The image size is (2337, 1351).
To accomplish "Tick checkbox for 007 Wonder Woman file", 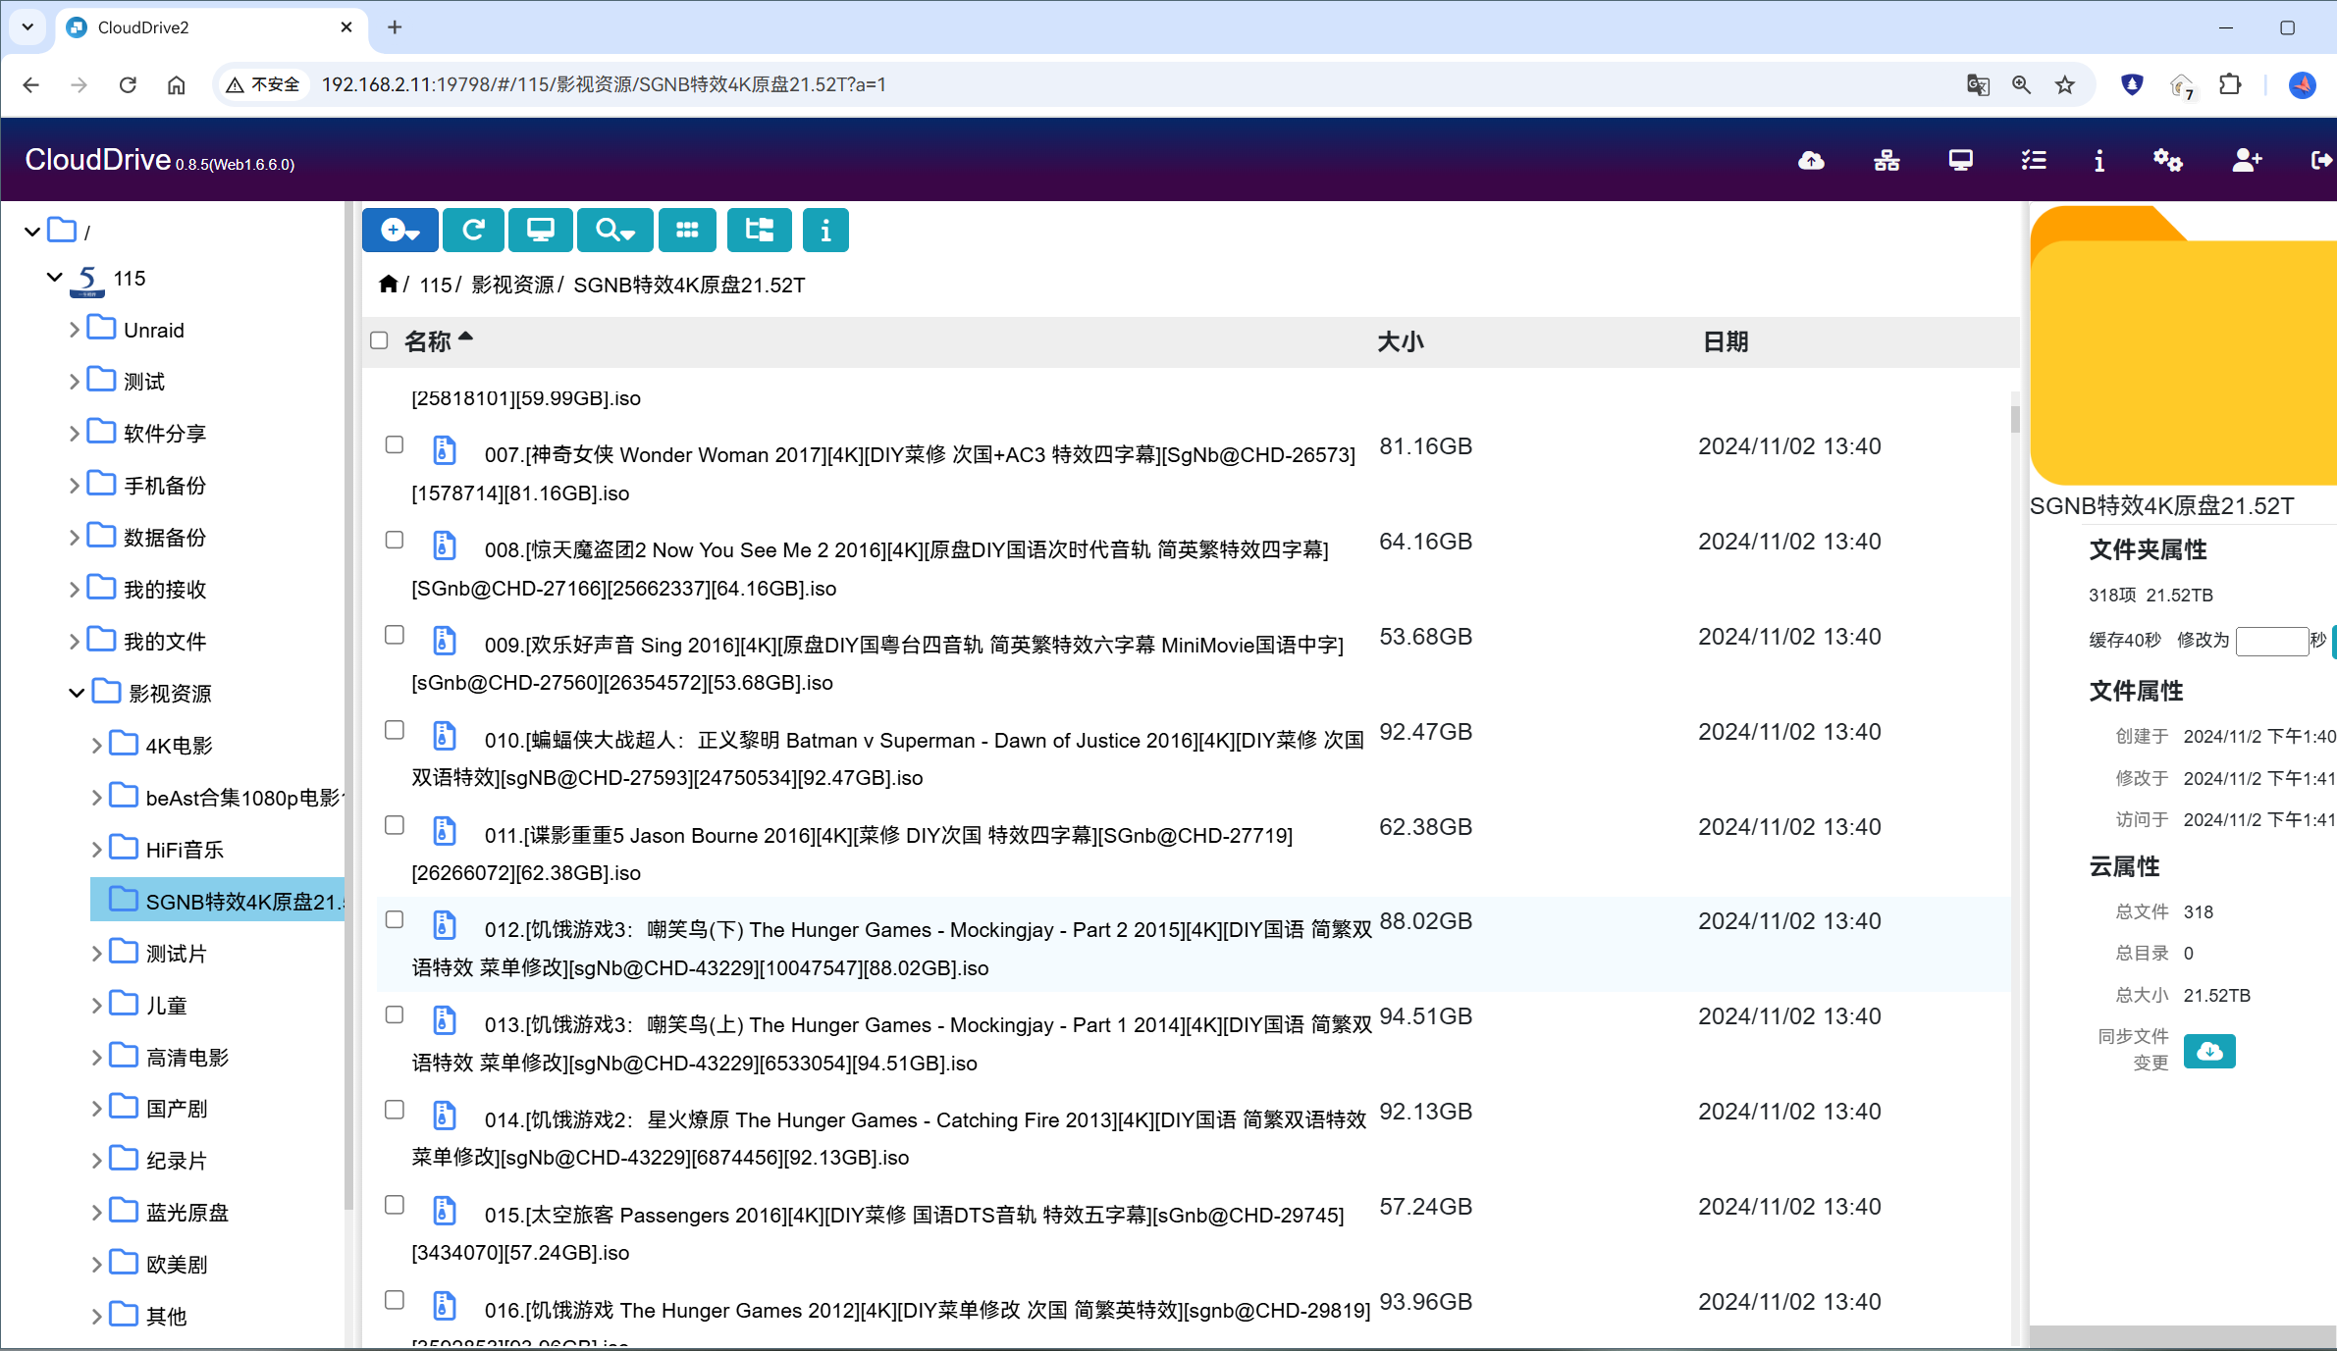I will click(x=395, y=445).
